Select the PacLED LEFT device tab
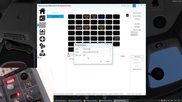 click(55, 12)
